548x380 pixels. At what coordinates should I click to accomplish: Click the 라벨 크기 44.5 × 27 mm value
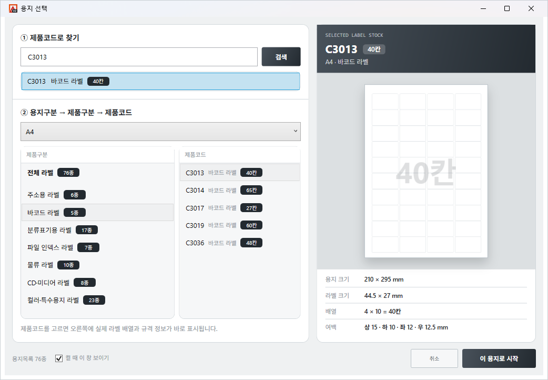[x=383, y=296]
